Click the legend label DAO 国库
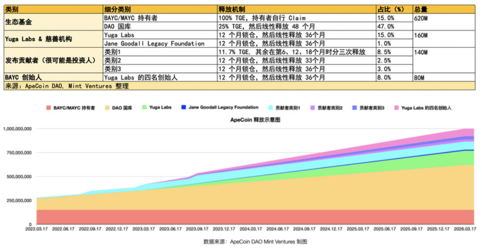The image size is (482, 248). point(122,108)
